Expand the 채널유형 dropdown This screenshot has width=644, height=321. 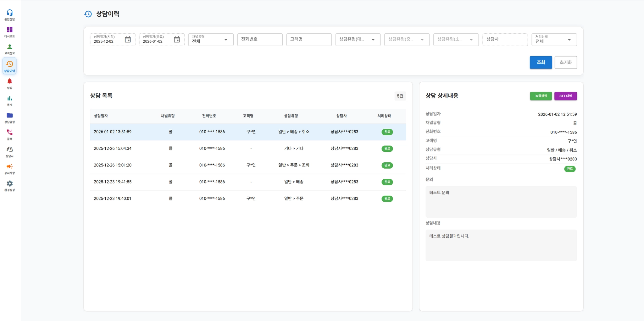coord(211,40)
